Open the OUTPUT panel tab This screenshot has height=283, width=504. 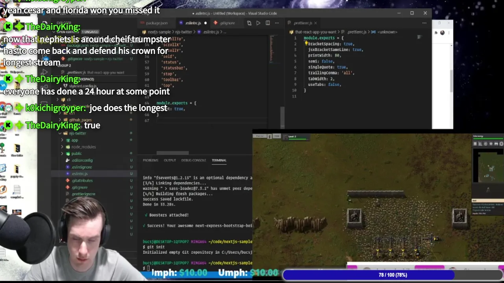170,160
